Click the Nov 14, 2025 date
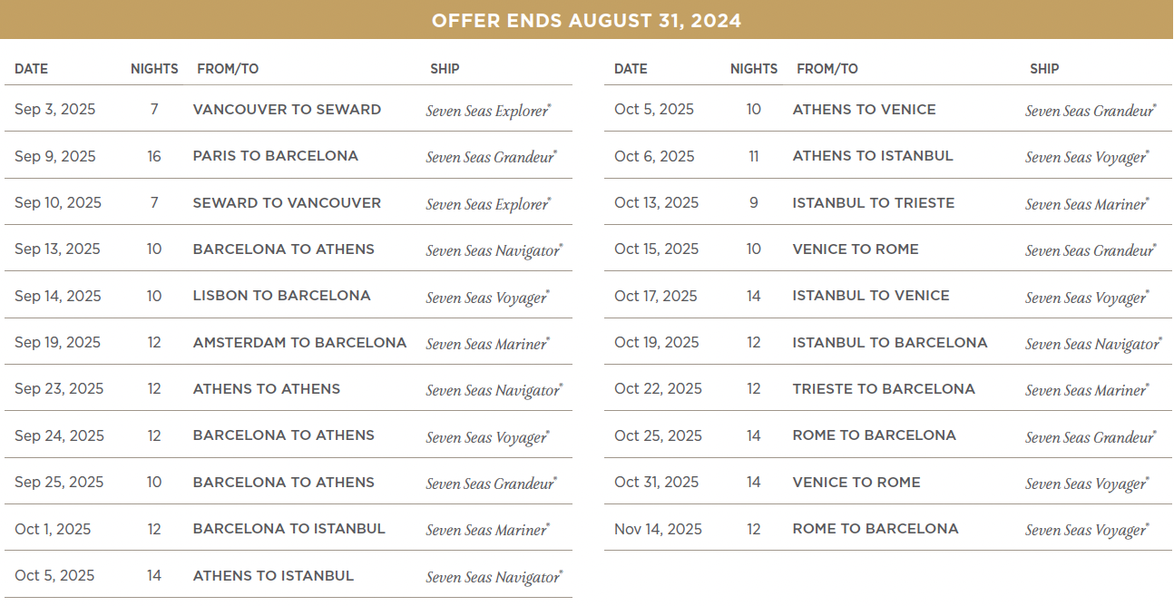 click(x=658, y=529)
